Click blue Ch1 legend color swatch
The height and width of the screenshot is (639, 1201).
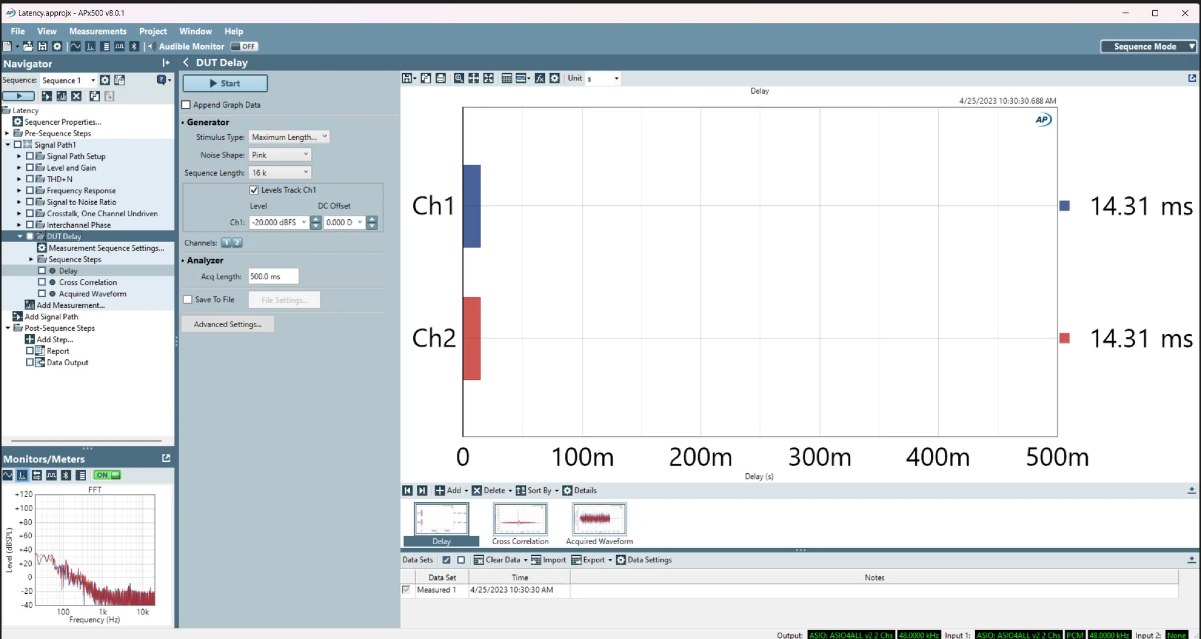[x=1064, y=206]
